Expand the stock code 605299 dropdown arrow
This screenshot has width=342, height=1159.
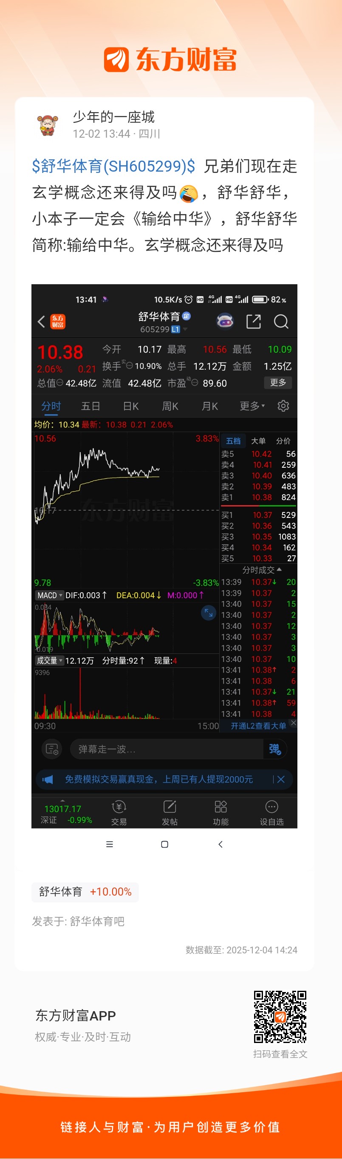coord(185,329)
